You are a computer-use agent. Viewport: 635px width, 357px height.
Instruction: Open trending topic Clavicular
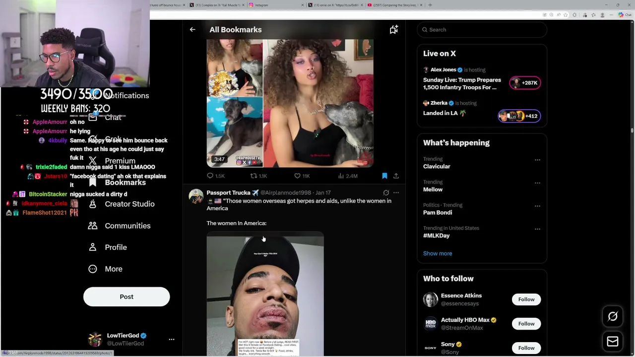tap(437, 167)
